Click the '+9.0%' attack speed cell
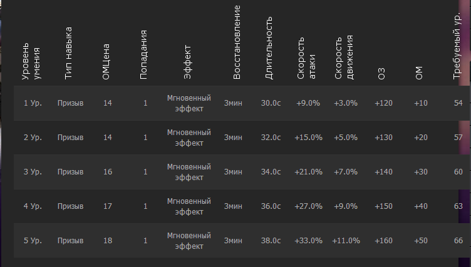The height and width of the screenshot is (267, 471). point(308,103)
